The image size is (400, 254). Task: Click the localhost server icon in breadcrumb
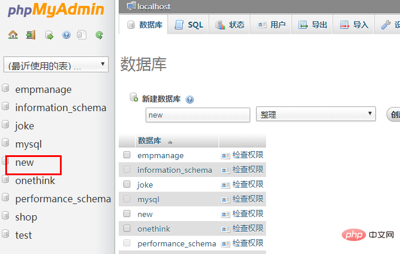tap(131, 6)
